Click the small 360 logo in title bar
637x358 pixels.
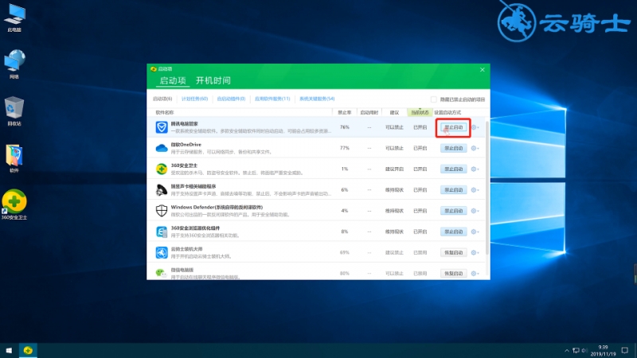(153, 69)
